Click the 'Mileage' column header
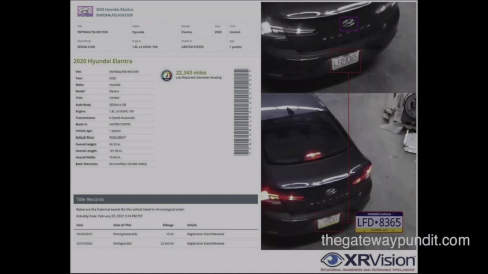The image size is (488, 274). pos(168,225)
